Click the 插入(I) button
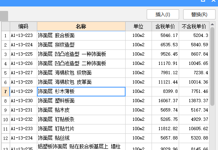 (x=162, y=15)
